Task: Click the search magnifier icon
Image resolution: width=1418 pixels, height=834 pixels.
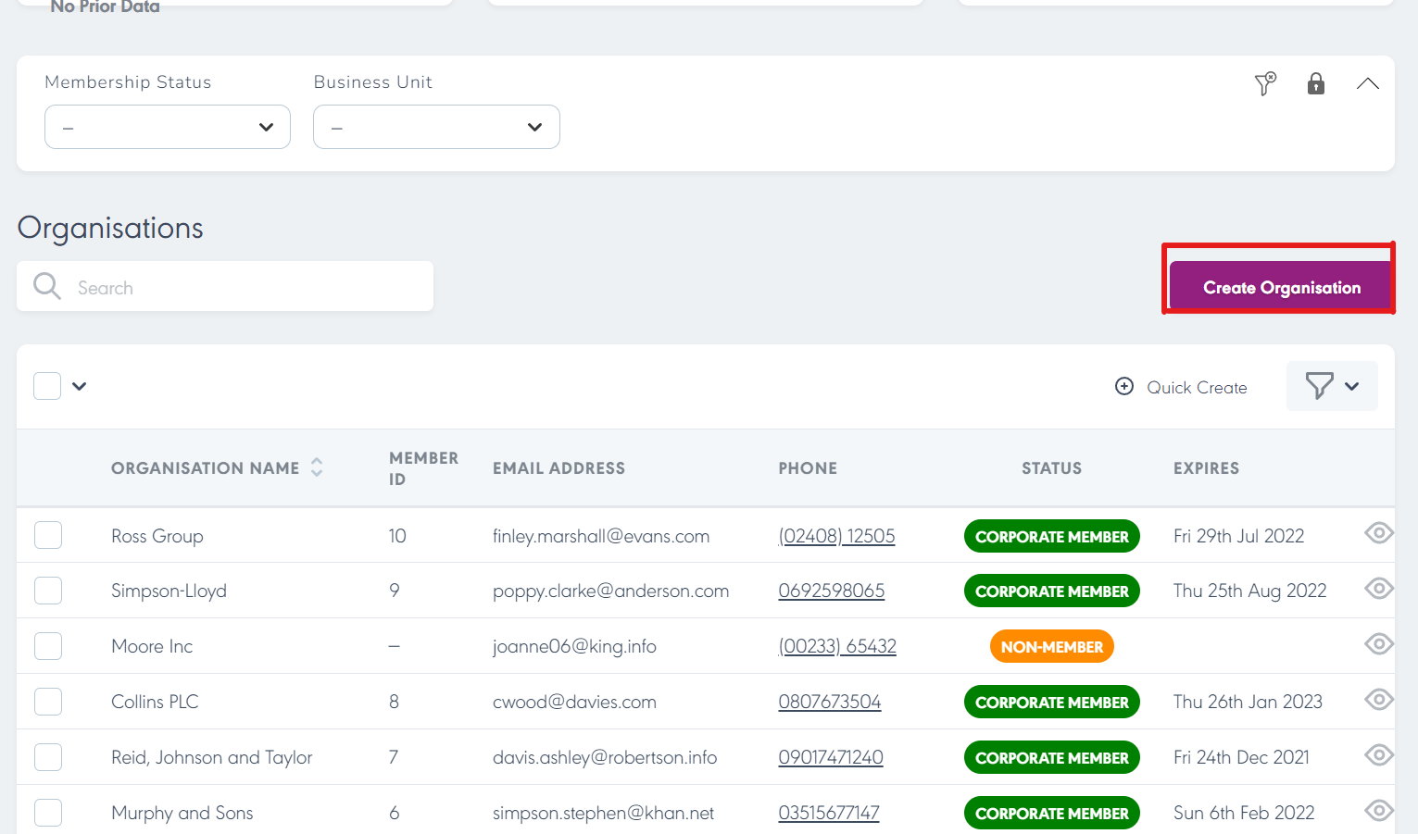Action: pyautogui.click(x=47, y=287)
